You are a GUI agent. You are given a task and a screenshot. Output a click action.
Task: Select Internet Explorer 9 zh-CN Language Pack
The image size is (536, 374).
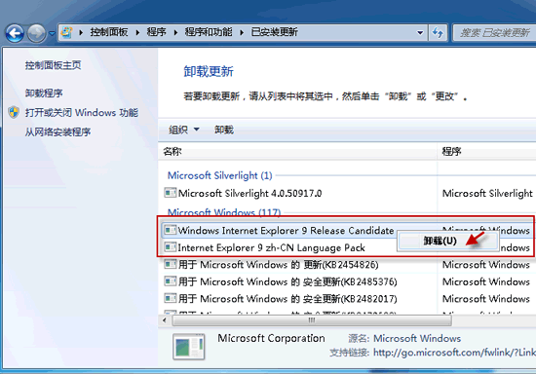pos(272,247)
